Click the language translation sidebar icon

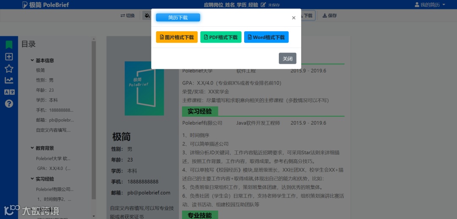9,92
